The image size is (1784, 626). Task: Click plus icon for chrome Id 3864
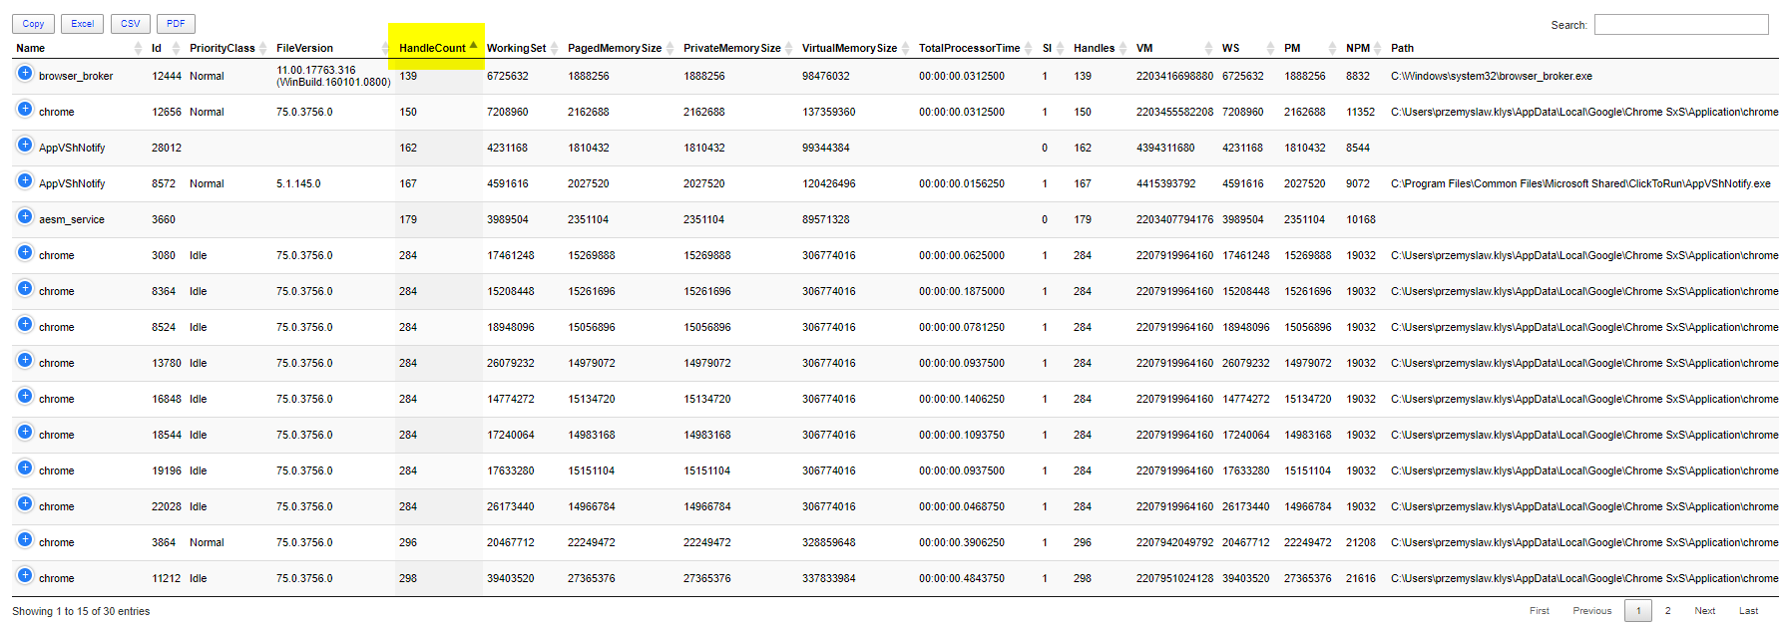tap(25, 539)
